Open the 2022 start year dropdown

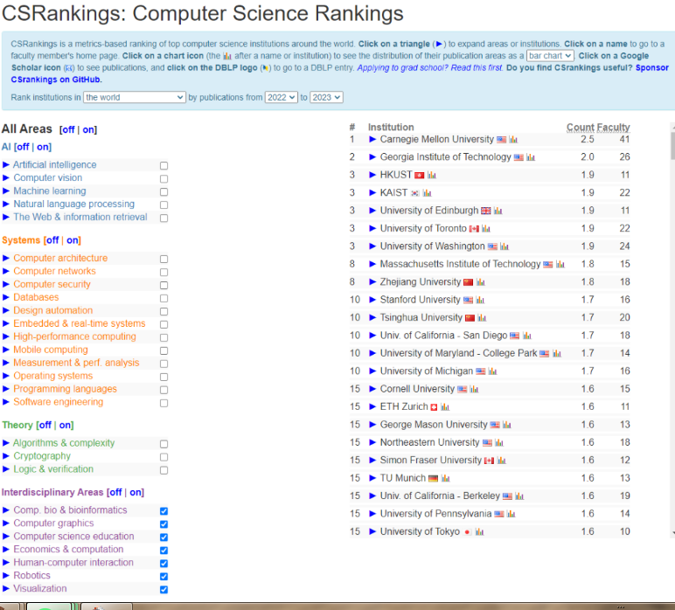(x=281, y=98)
